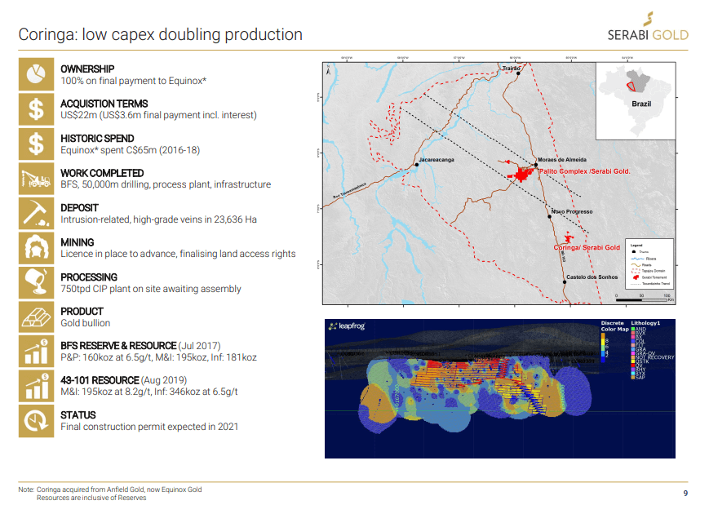
Task: Select 'Equinox* spent C$65m (2016-18)'
Action: coord(131,150)
